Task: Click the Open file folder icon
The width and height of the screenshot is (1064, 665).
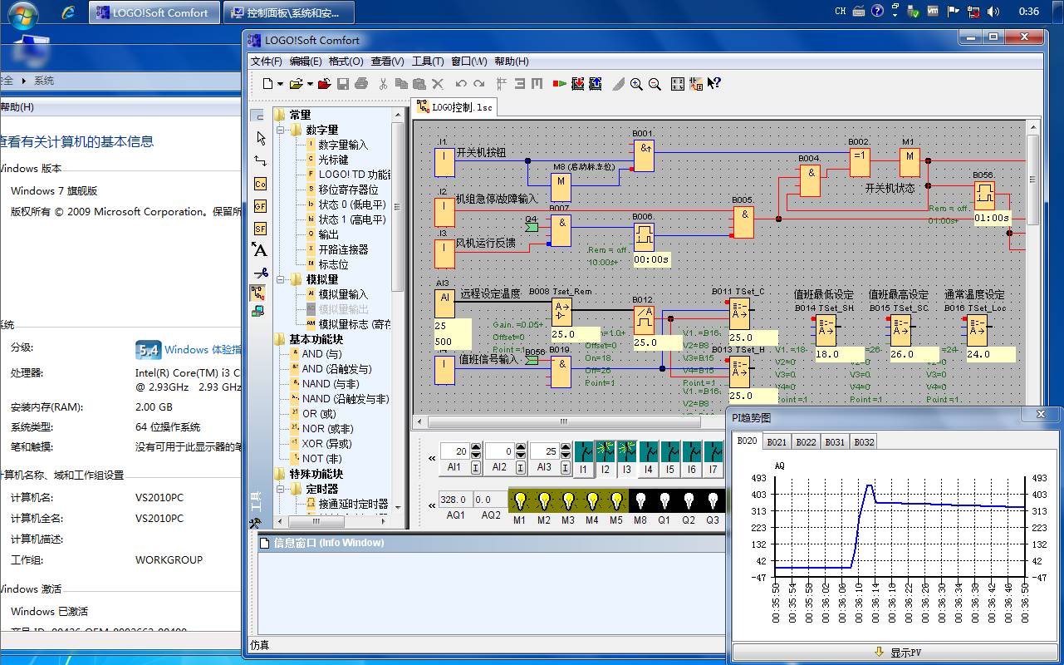Action: 296,84
